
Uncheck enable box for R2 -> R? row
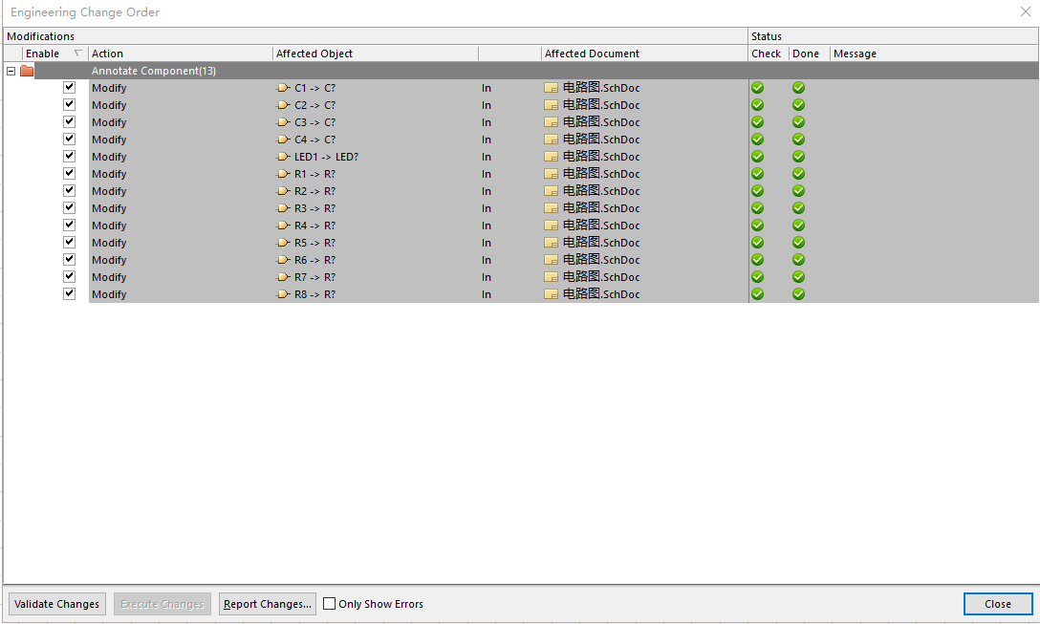[69, 191]
